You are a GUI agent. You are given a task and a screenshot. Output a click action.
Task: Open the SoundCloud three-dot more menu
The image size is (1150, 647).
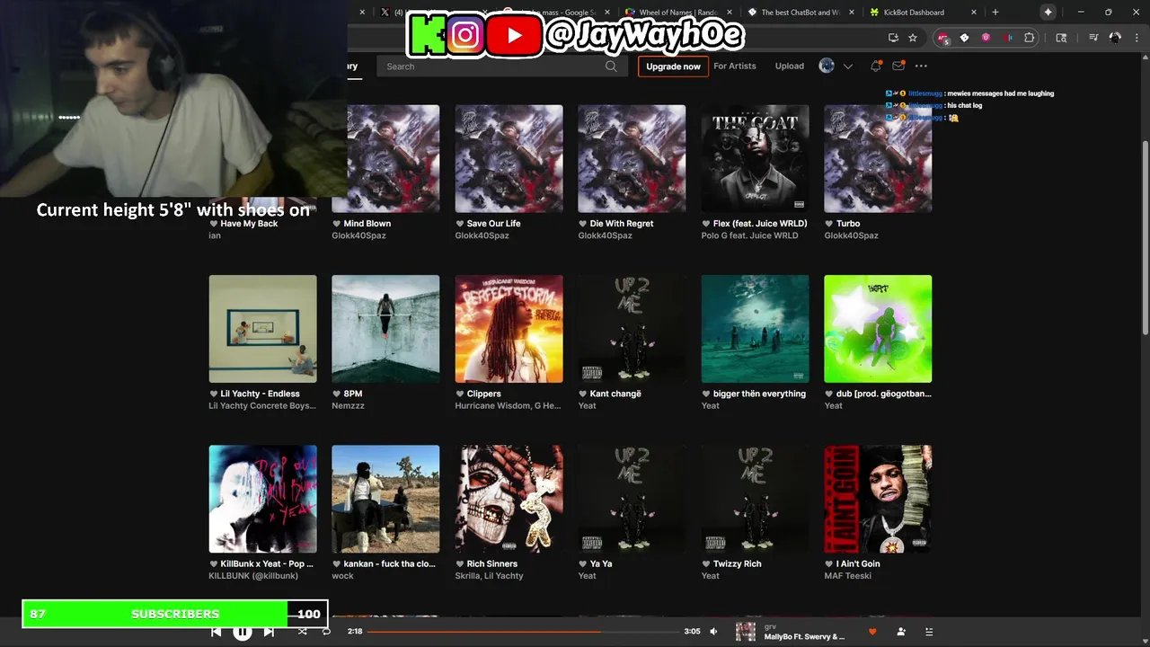coord(921,66)
